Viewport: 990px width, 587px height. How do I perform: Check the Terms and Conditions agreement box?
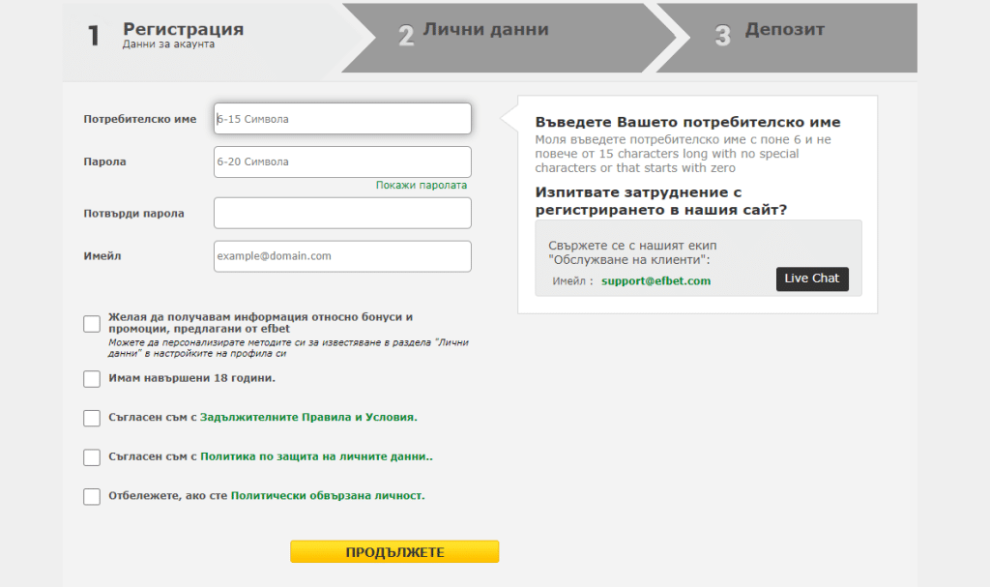(92, 418)
